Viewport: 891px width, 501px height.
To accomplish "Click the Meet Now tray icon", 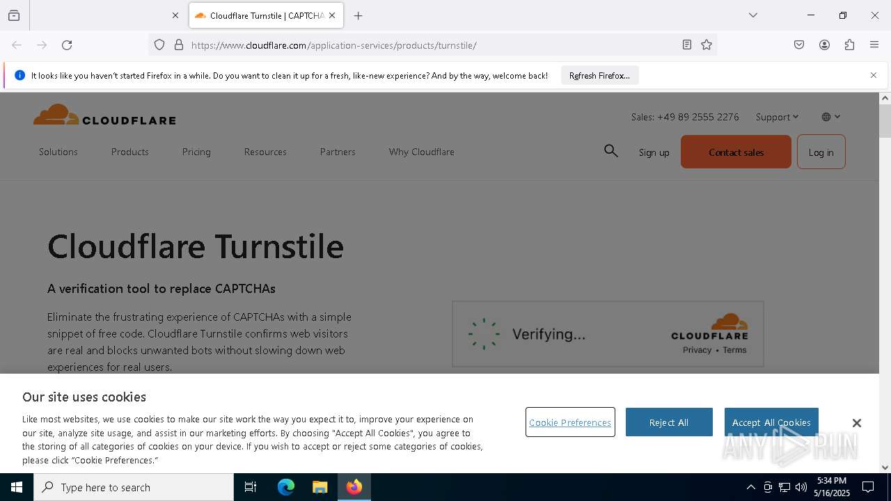I will [768, 487].
